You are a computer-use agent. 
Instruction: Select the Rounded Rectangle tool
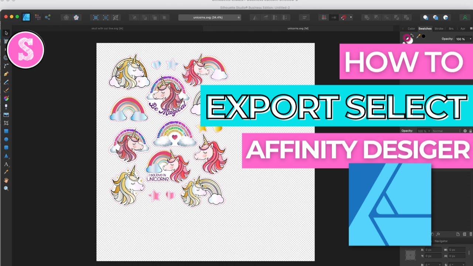[x=6, y=147]
